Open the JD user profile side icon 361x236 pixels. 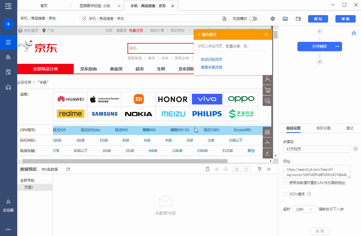pos(268,79)
